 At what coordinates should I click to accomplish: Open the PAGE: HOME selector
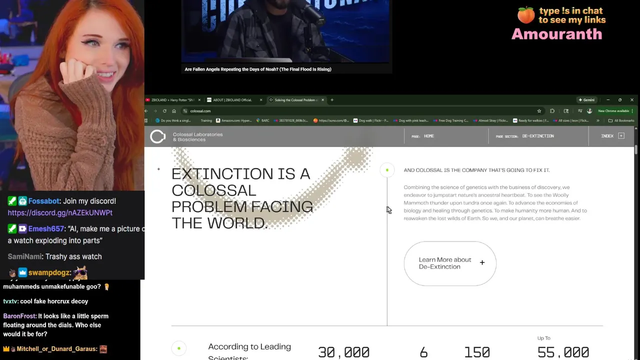[x=423, y=136]
